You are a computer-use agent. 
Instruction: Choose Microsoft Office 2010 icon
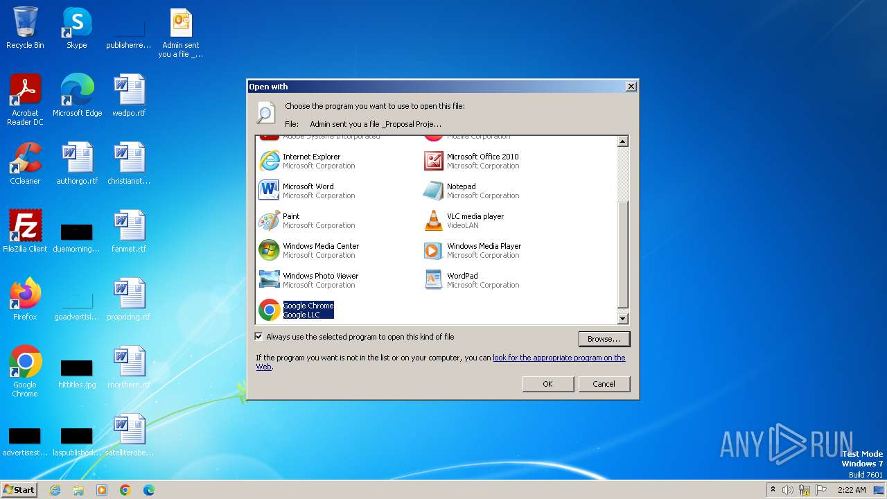coord(434,161)
